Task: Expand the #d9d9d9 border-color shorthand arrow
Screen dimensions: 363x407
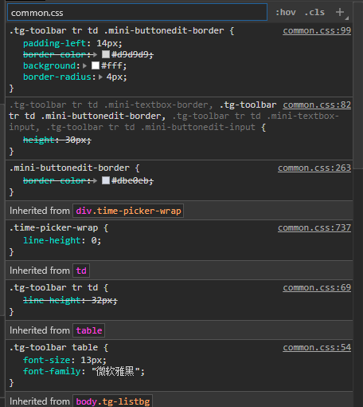Action: click(95, 54)
